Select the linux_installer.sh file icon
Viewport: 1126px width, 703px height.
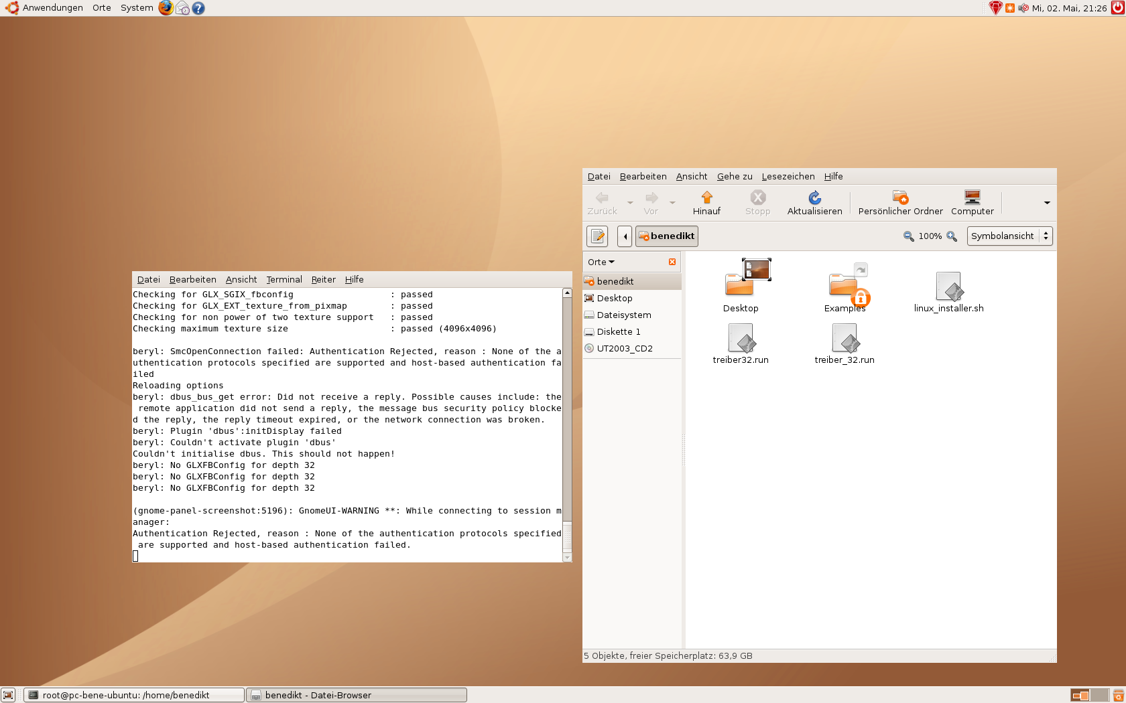point(949,293)
